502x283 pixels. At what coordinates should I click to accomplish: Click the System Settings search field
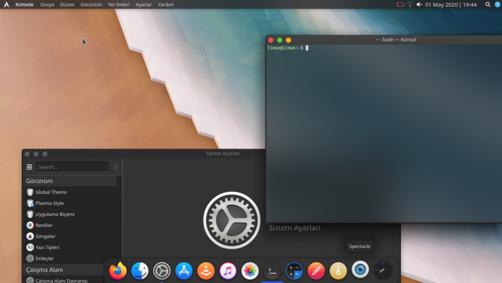73,167
